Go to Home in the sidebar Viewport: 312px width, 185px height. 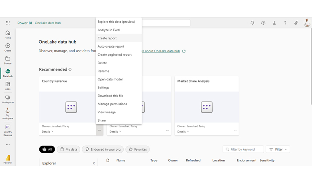[x=8, y=34]
